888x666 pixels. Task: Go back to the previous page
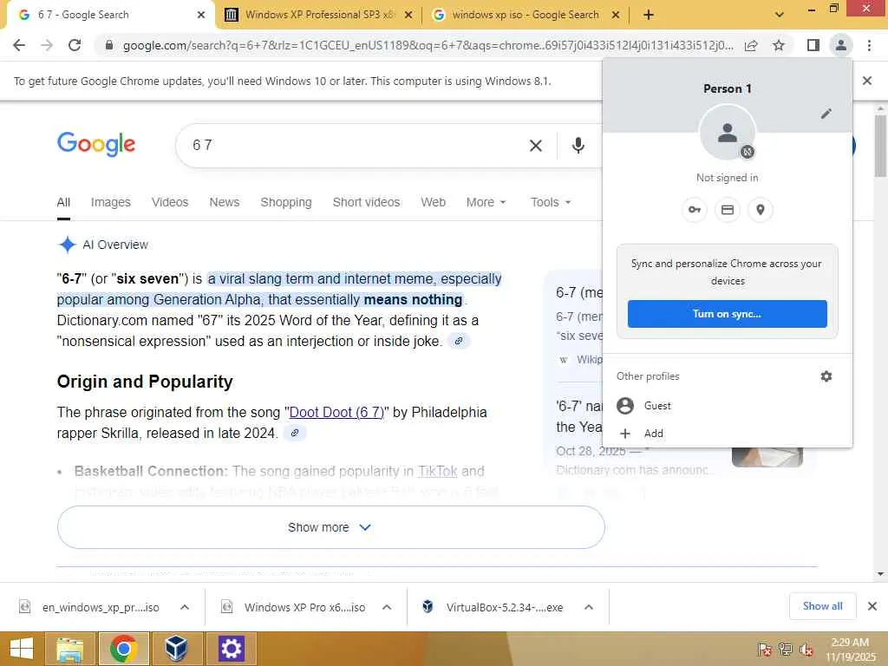point(19,45)
